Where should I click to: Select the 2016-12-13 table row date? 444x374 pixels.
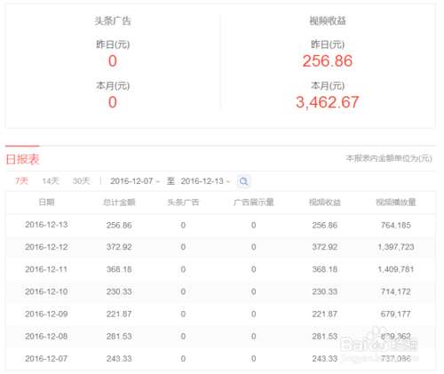[46, 225]
